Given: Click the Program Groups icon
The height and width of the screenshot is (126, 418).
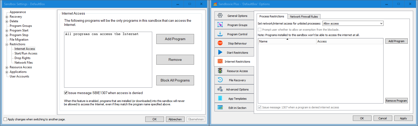Looking at the screenshot, I should 220,25.
